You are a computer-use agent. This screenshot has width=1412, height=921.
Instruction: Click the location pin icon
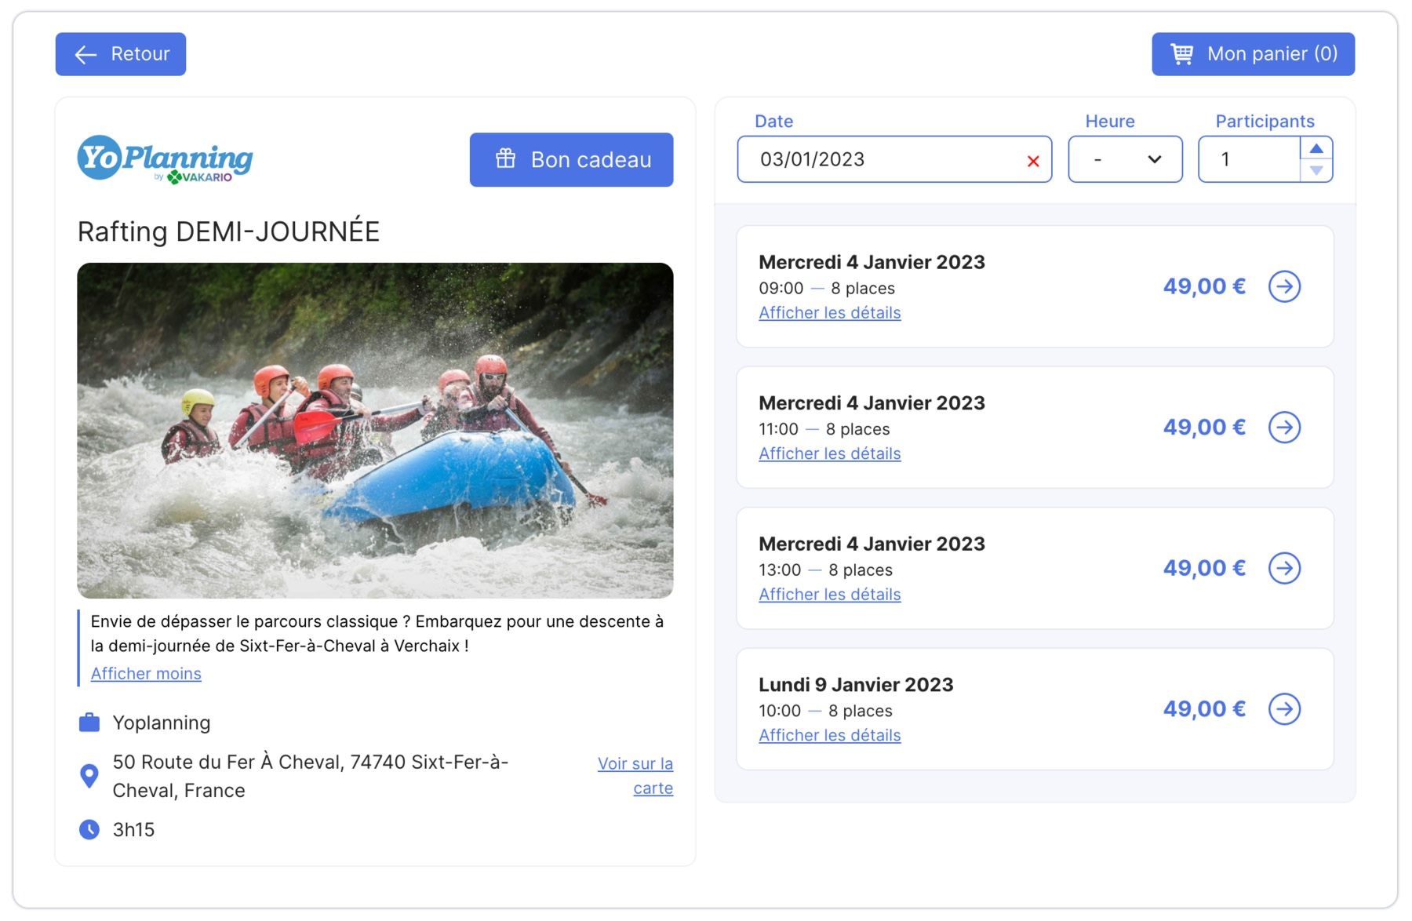(x=89, y=776)
